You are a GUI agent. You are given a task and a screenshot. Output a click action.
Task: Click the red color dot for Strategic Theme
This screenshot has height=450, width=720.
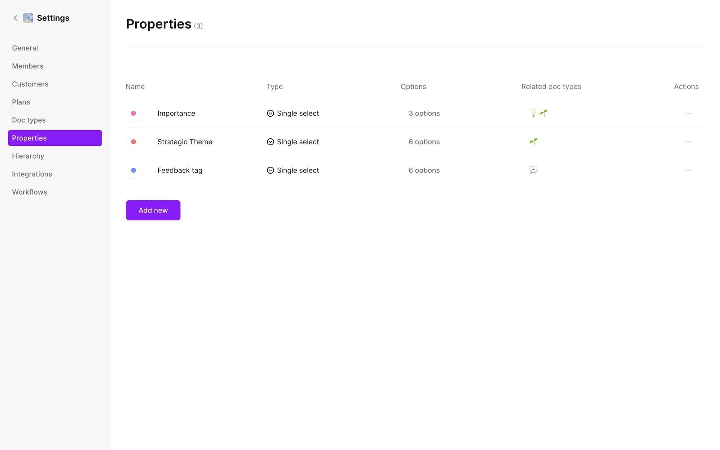[x=133, y=142]
